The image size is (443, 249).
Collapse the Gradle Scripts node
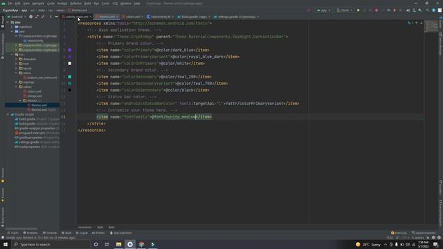(x=8, y=114)
